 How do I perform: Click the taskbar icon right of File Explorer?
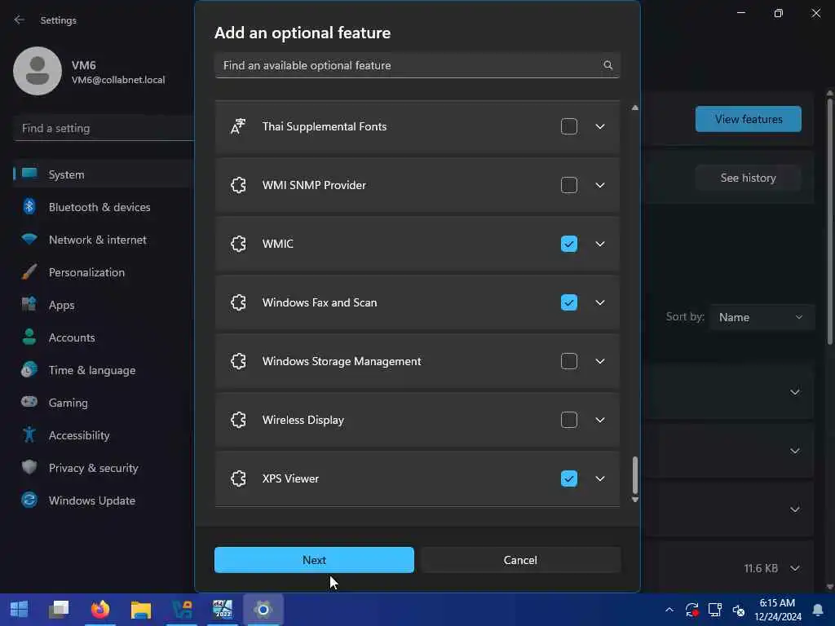coord(182,609)
